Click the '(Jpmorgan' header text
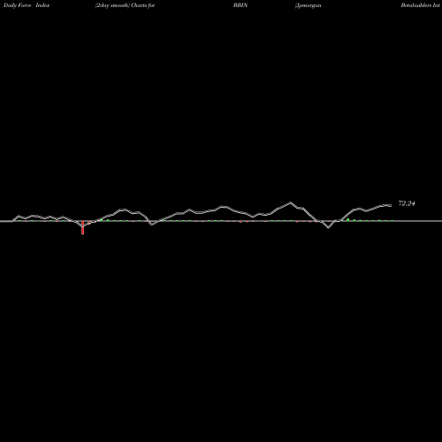 309,5
